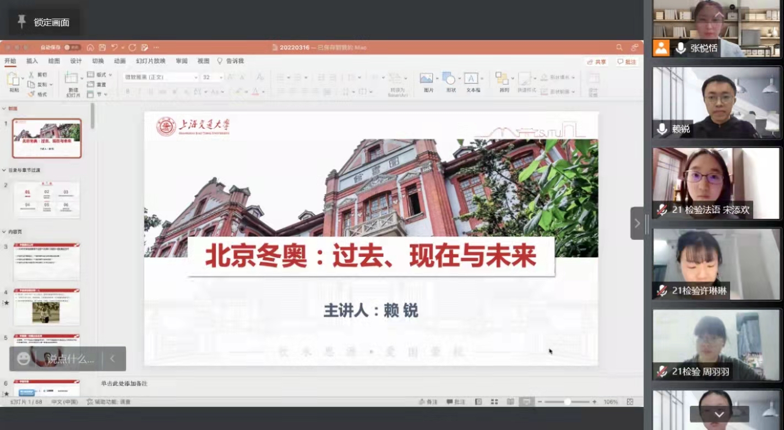Click the Redo circular arrow icon
784x430 pixels.
pos(132,47)
